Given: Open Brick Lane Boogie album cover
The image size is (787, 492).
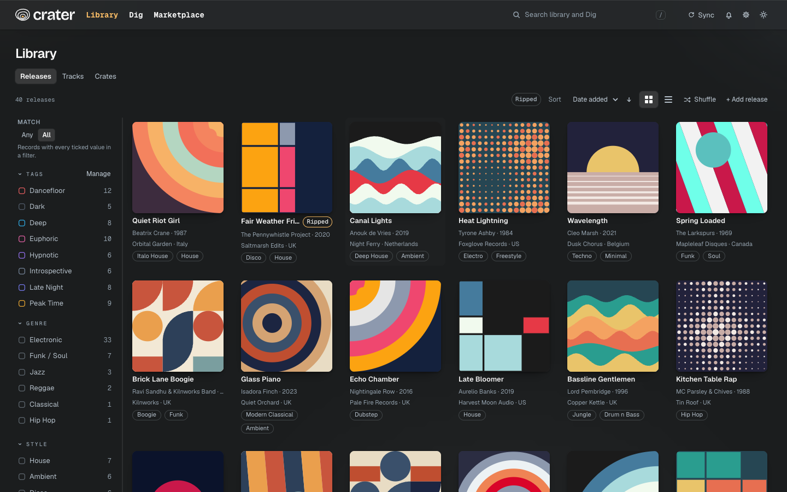Looking at the screenshot, I should (x=178, y=326).
